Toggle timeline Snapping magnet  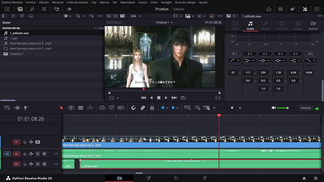click(x=134, y=108)
